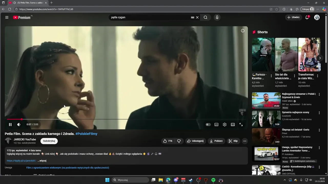Select the Petla Film browser tab
This screenshot has width=328, height=184.
point(28,3)
